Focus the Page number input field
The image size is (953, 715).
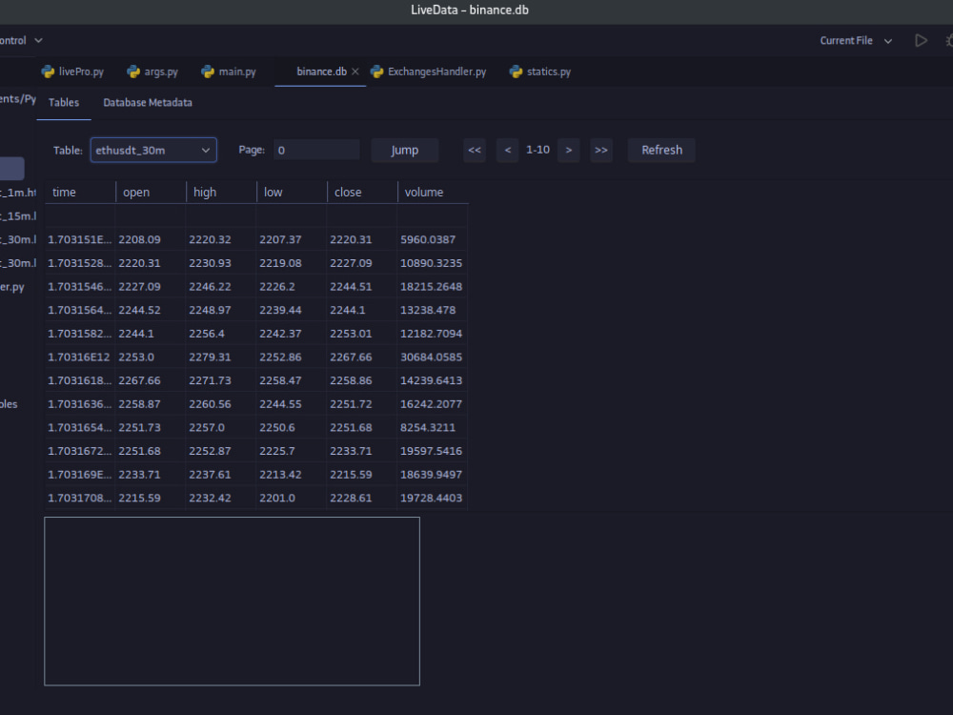[x=316, y=151]
